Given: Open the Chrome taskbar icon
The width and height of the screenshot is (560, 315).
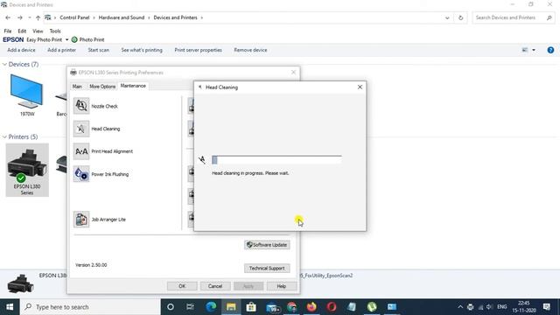Looking at the screenshot, I should tap(291, 307).
